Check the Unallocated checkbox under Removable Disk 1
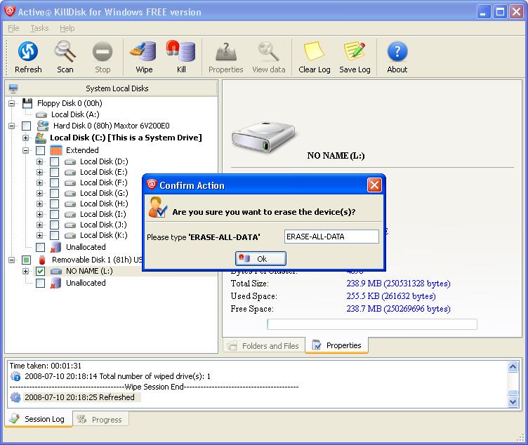The height and width of the screenshot is (445, 528). pos(41,283)
